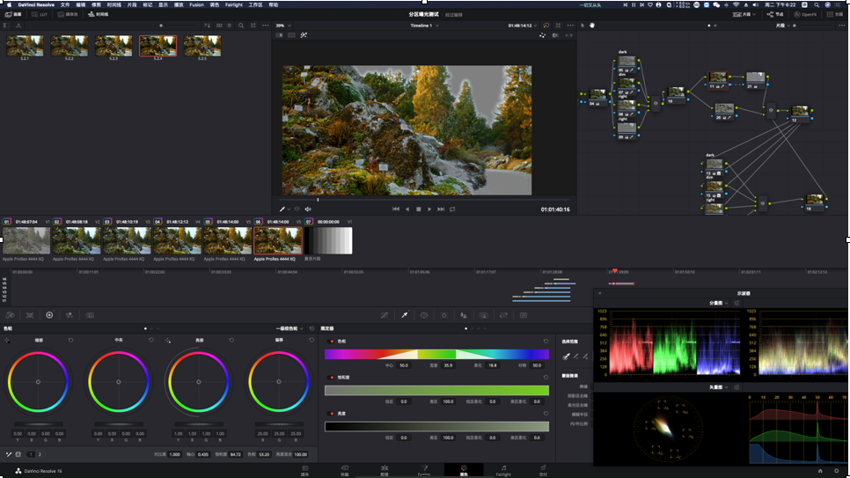Toggle the Luminance (亮度) qualifier enable dot
The image size is (850, 478).
tap(332, 412)
